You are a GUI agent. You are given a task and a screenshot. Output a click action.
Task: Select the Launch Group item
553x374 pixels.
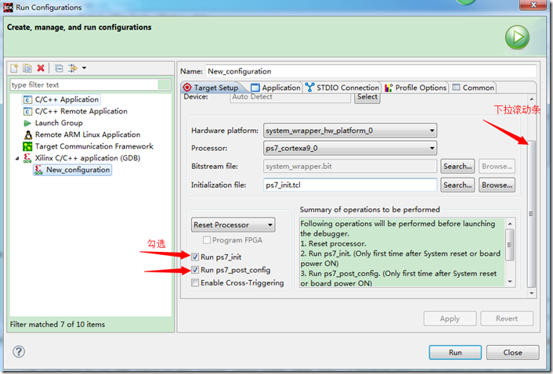[59, 123]
